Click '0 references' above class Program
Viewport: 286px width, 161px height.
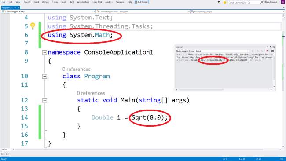coord(76,69)
